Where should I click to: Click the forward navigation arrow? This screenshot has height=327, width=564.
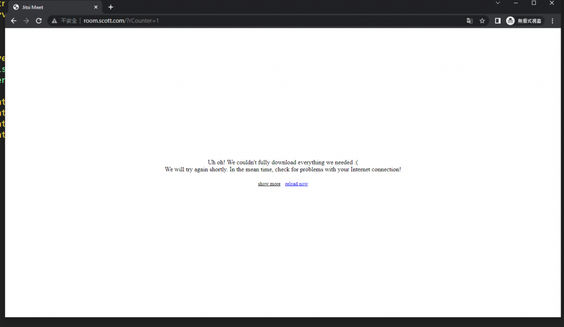[x=26, y=21]
